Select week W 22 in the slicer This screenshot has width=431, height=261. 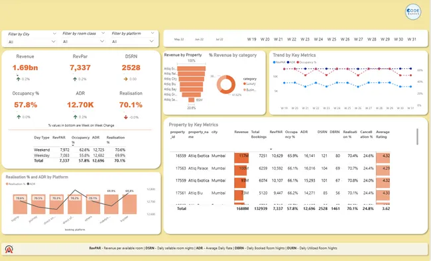pos(292,39)
